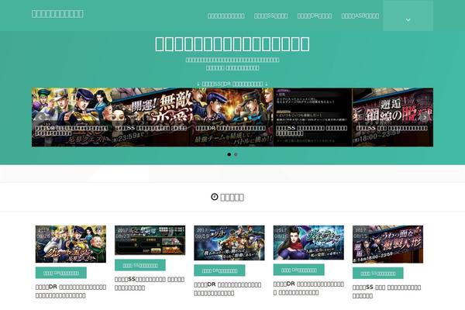
Task: Select the second grey carousel pagination dot
Action: [x=236, y=154]
